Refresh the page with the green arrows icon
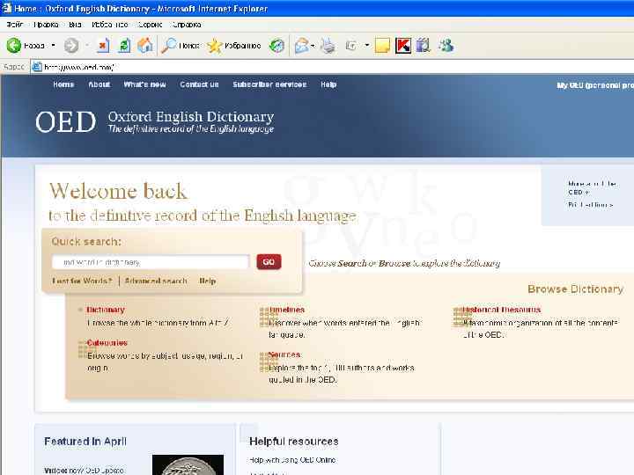This screenshot has height=475, width=634. point(124,46)
